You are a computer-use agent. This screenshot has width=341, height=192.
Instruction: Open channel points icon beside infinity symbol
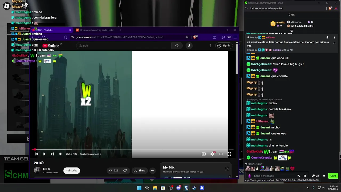click(313, 176)
